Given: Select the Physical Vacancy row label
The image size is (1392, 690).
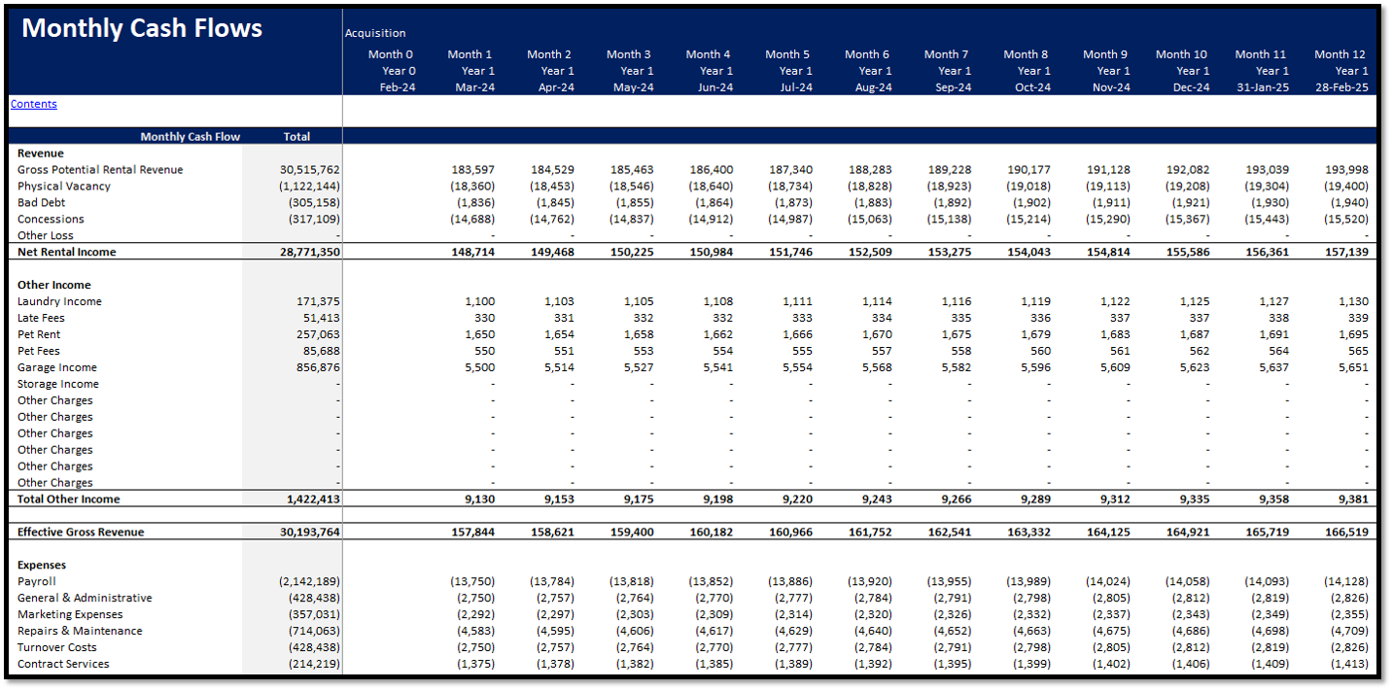Looking at the screenshot, I should (64, 187).
